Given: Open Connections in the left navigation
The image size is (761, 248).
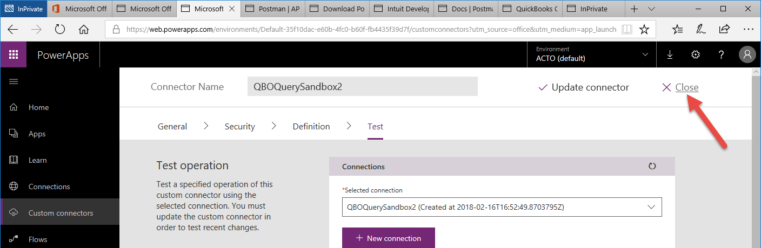Looking at the screenshot, I should [60, 187].
